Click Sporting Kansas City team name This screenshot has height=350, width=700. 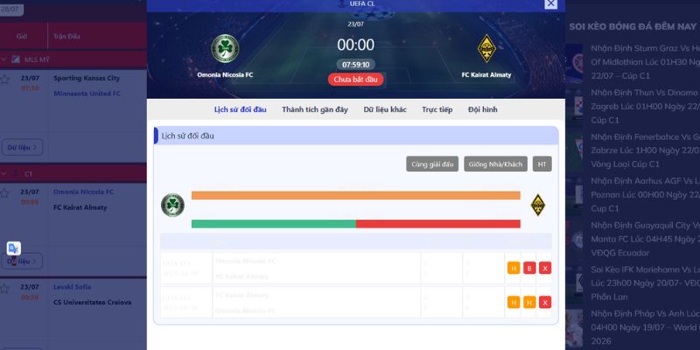click(87, 78)
